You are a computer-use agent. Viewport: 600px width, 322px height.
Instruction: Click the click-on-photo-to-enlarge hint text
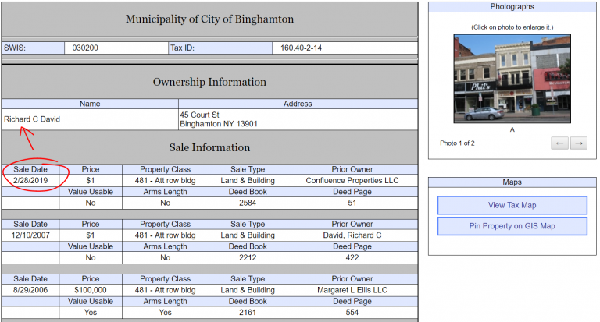[x=512, y=27]
